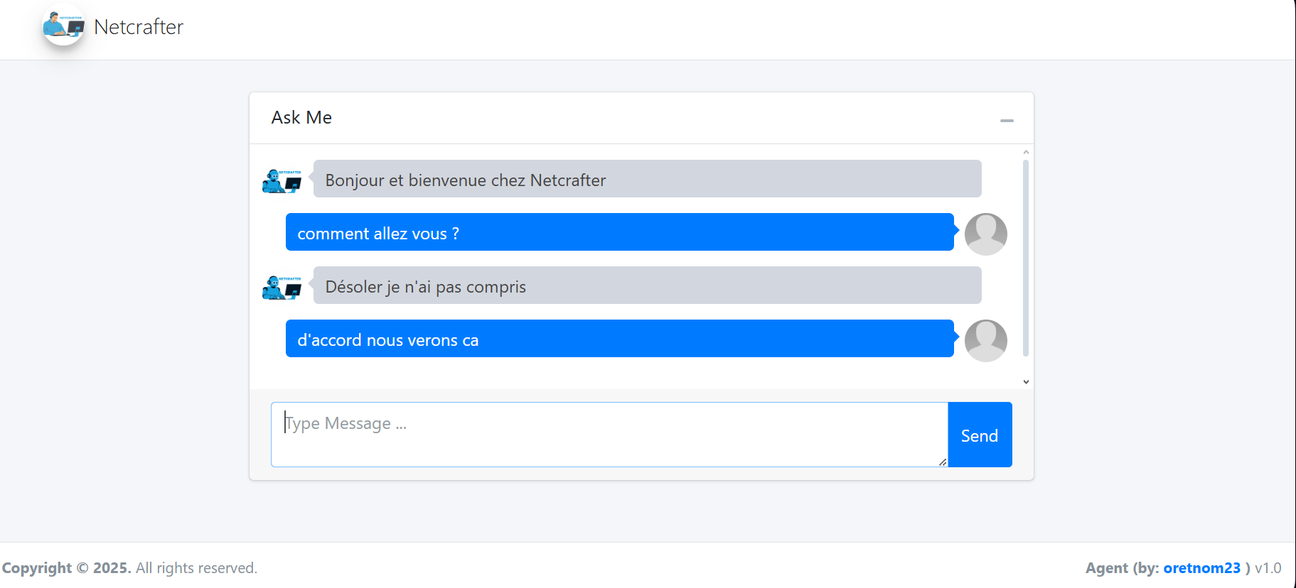Select the bot avatar beside the welcome message
Screen dimensions: 1296x588
282,180
